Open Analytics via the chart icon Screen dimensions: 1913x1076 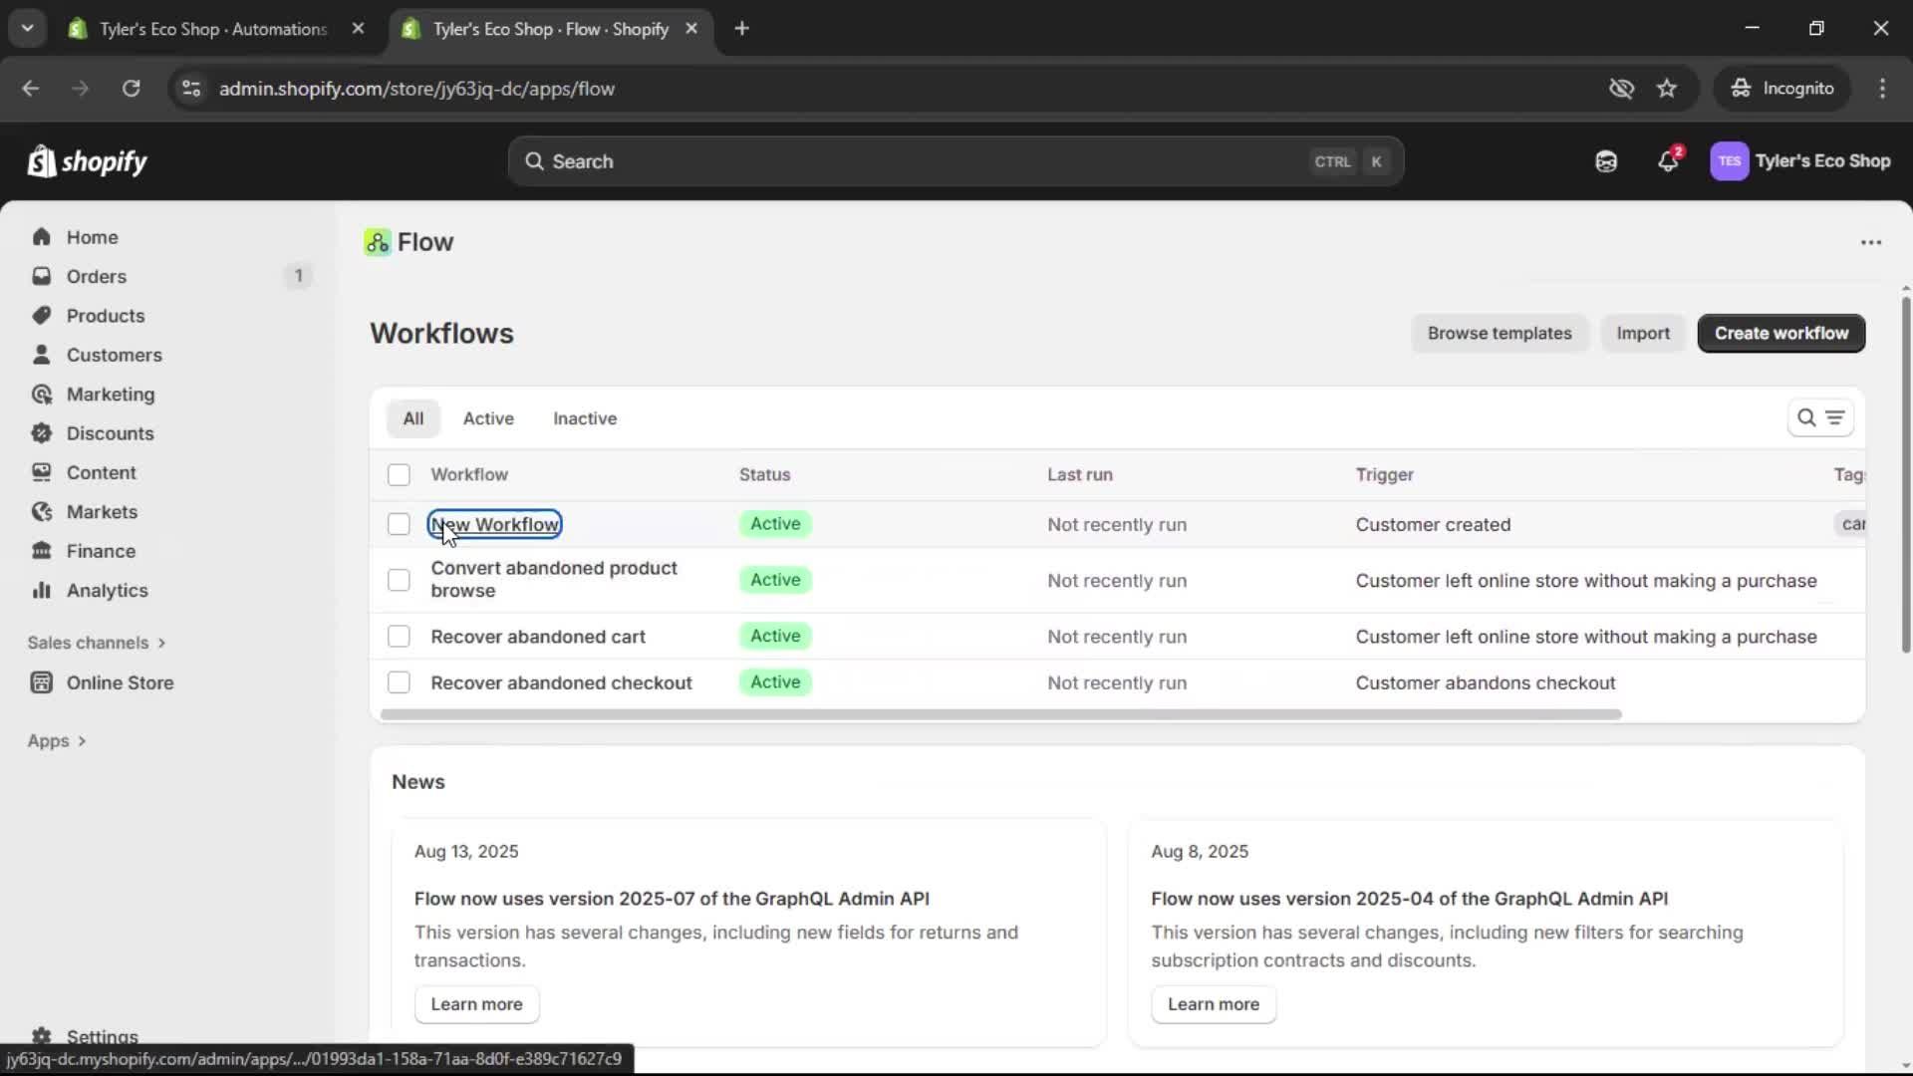tap(42, 590)
